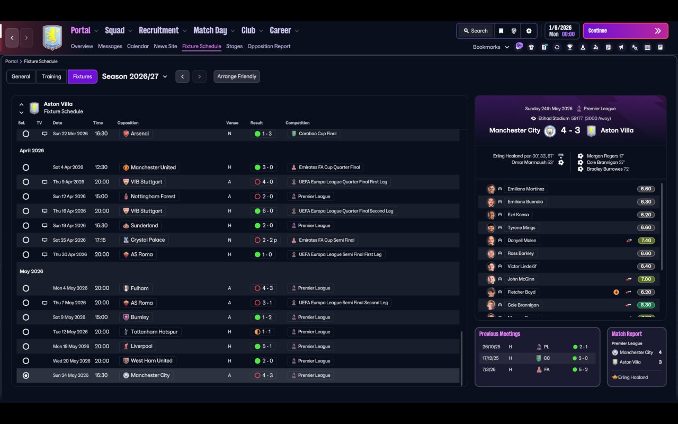Screen dimensions: 678x424
Task: Navigate back with the history back arrow
Action: point(12,38)
